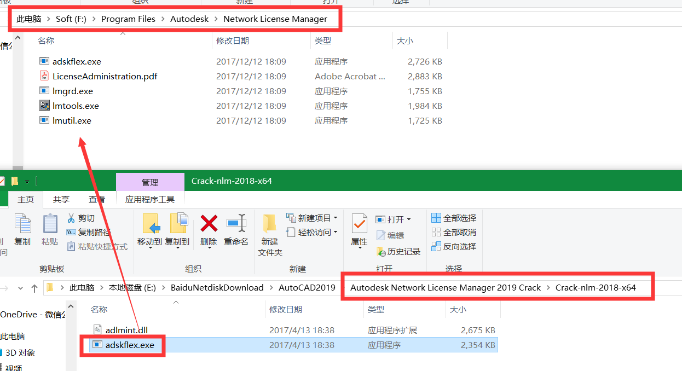Click Soft (F:) in upper address bar
The image size is (682, 371).
[x=71, y=19]
